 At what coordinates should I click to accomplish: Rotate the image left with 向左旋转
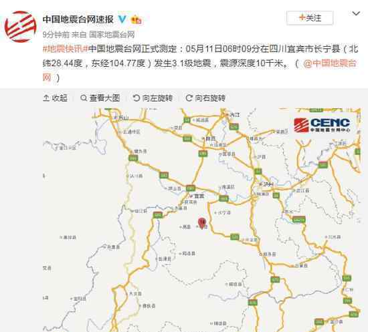tap(153, 98)
